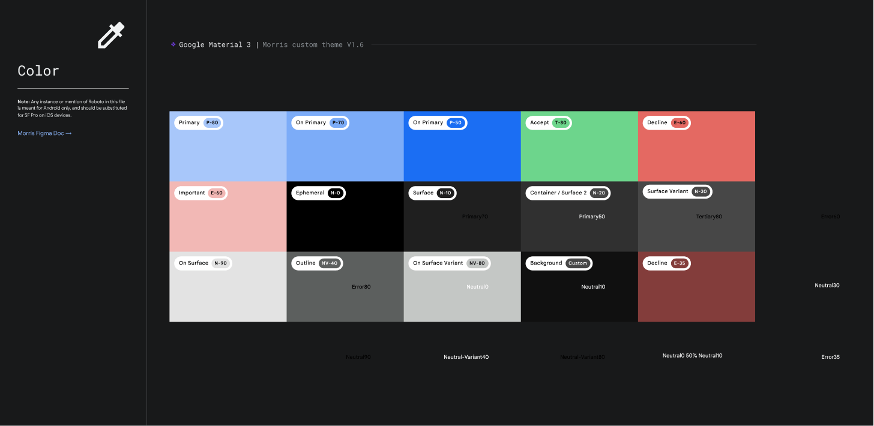Click the 'Neutral-Variant80' text
The width and height of the screenshot is (874, 426).
pos(583,357)
